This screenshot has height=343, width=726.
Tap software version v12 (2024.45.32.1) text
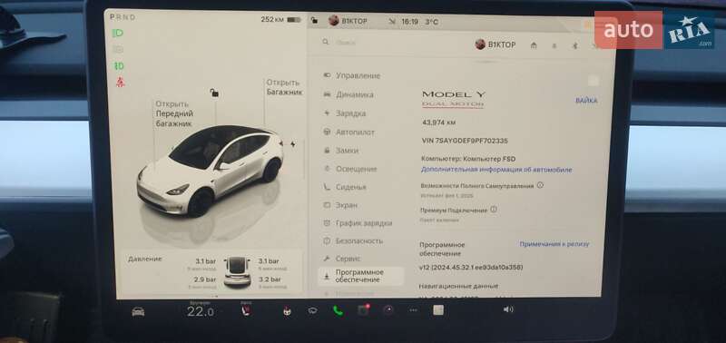coord(471,268)
